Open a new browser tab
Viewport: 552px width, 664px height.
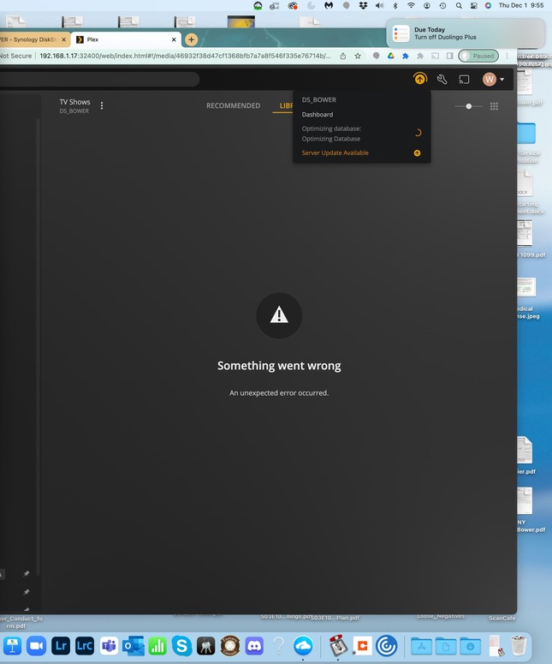(x=191, y=39)
